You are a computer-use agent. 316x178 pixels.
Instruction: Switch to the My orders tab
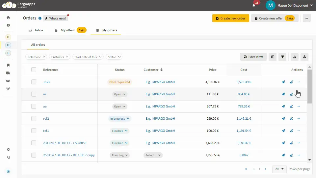[106, 30]
